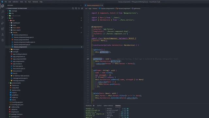Open the File menu

tap(6, 2)
